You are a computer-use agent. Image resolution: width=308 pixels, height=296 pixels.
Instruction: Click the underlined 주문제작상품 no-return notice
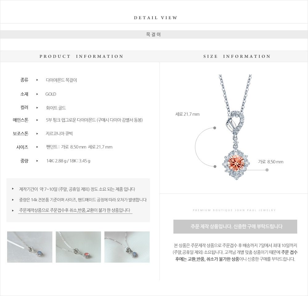click(75, 210)
